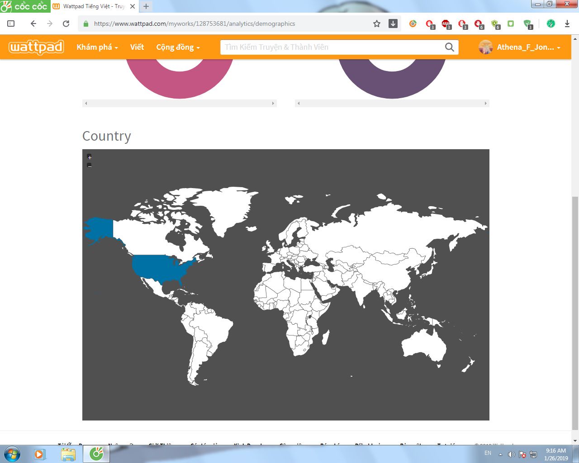Click the Wattpad logo

[x=36, y=47]
